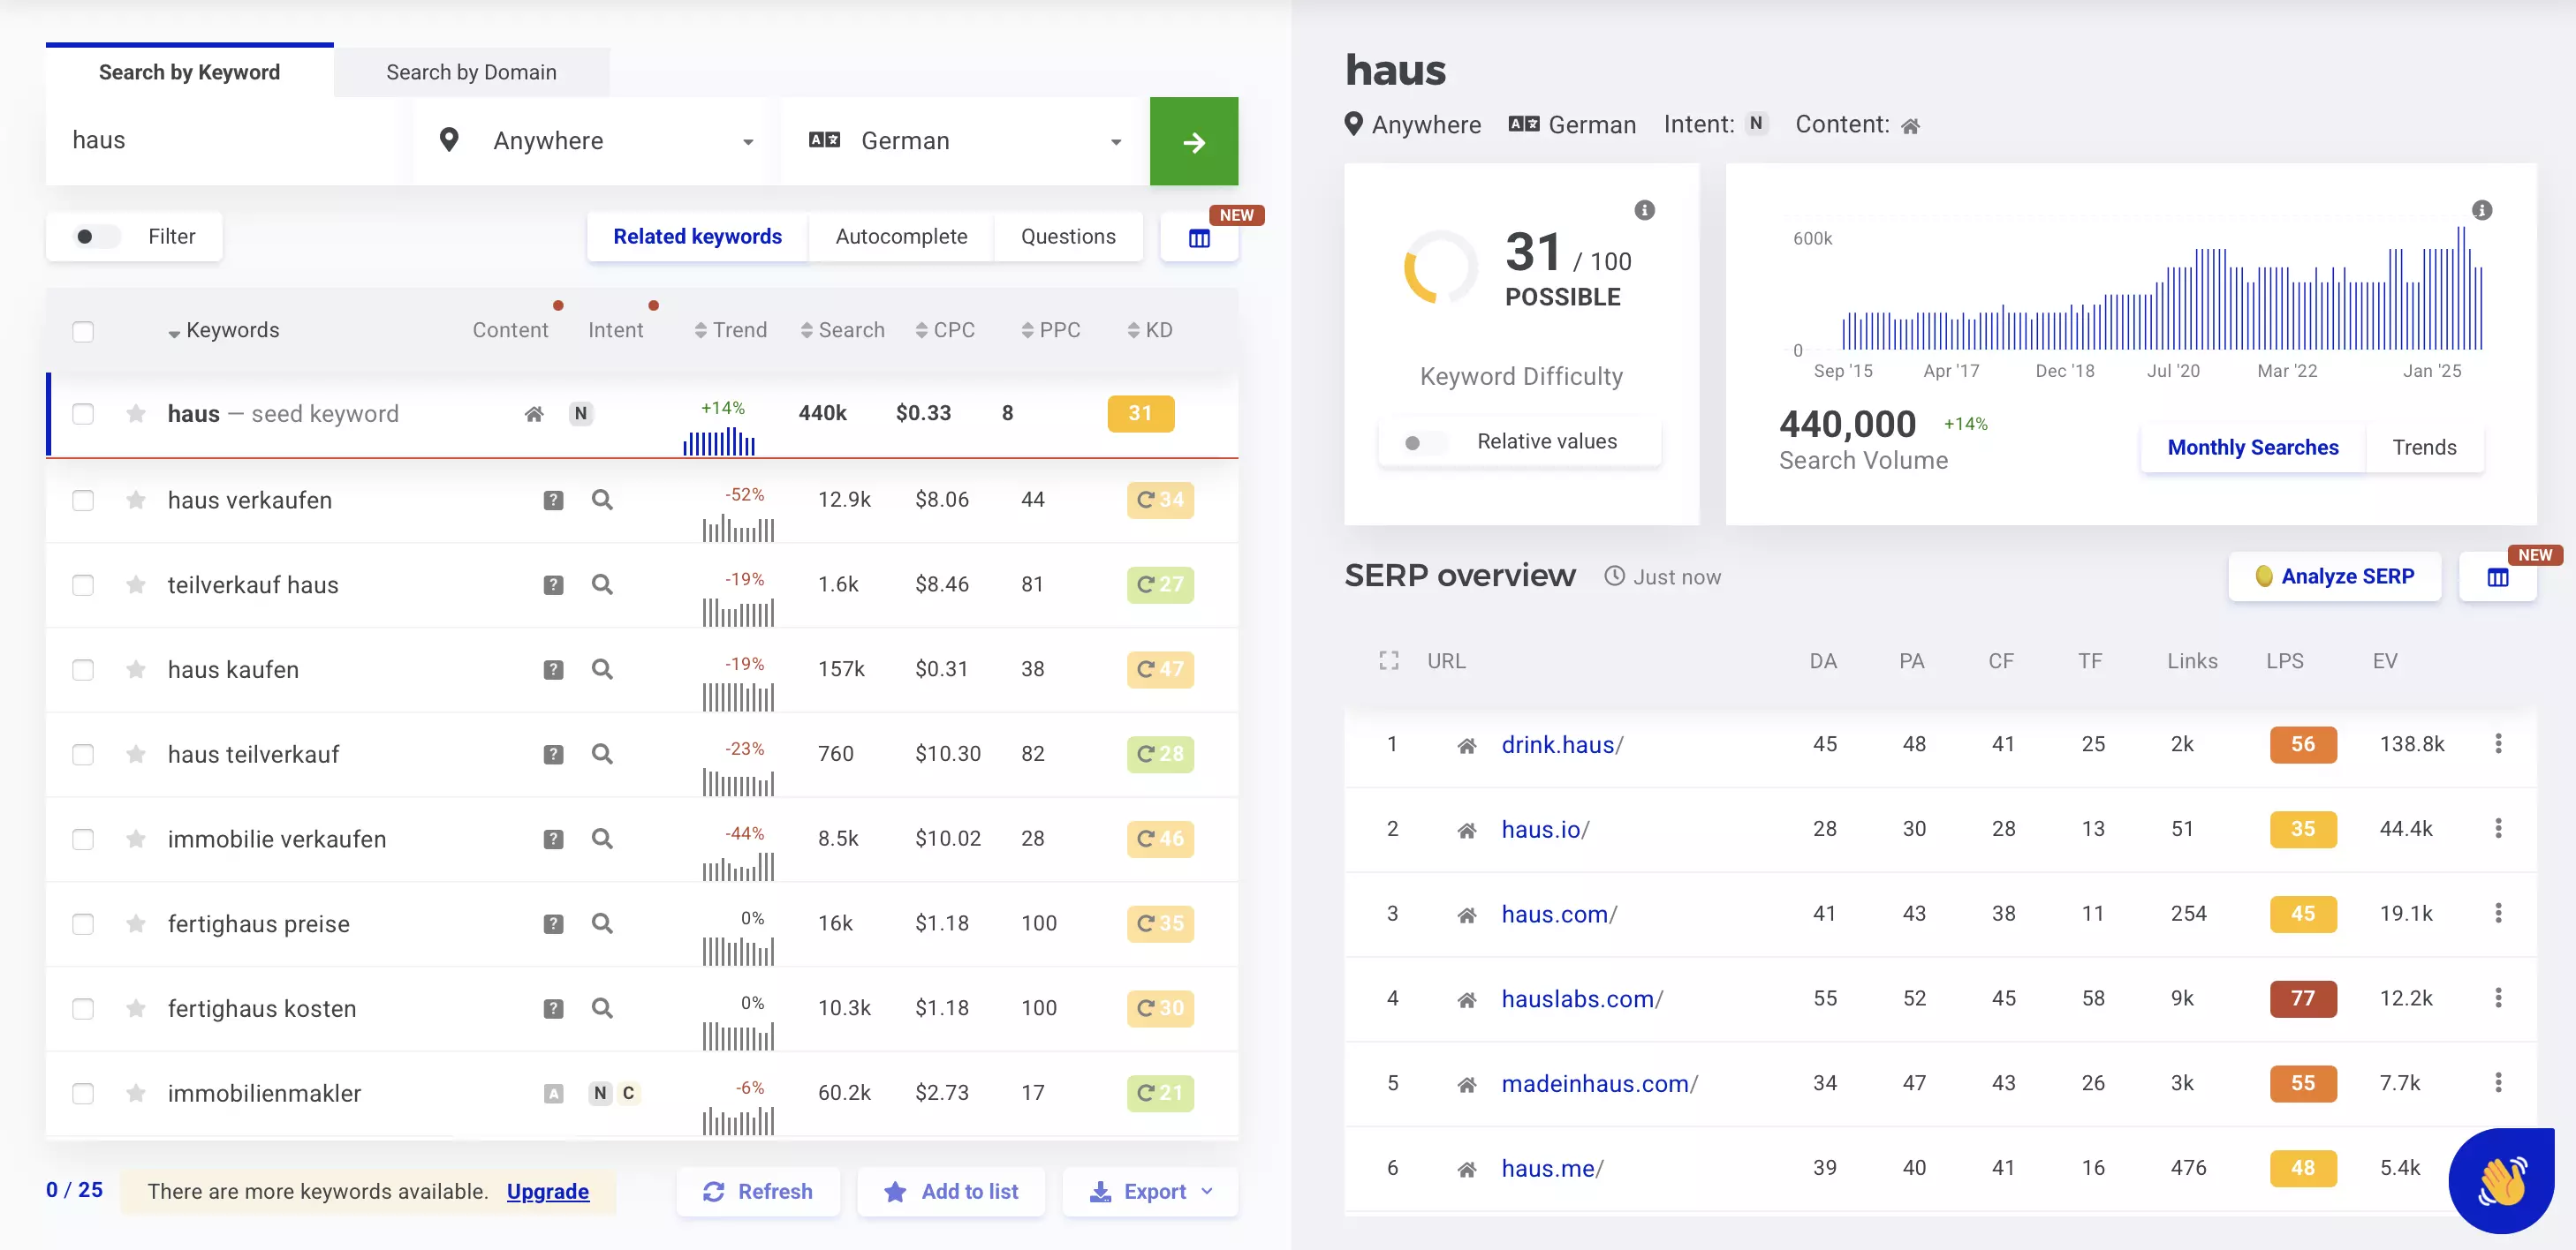Expand the Export options chevron
The width and height of the screenshot is (2576, 1250).
point(1207,1191)
